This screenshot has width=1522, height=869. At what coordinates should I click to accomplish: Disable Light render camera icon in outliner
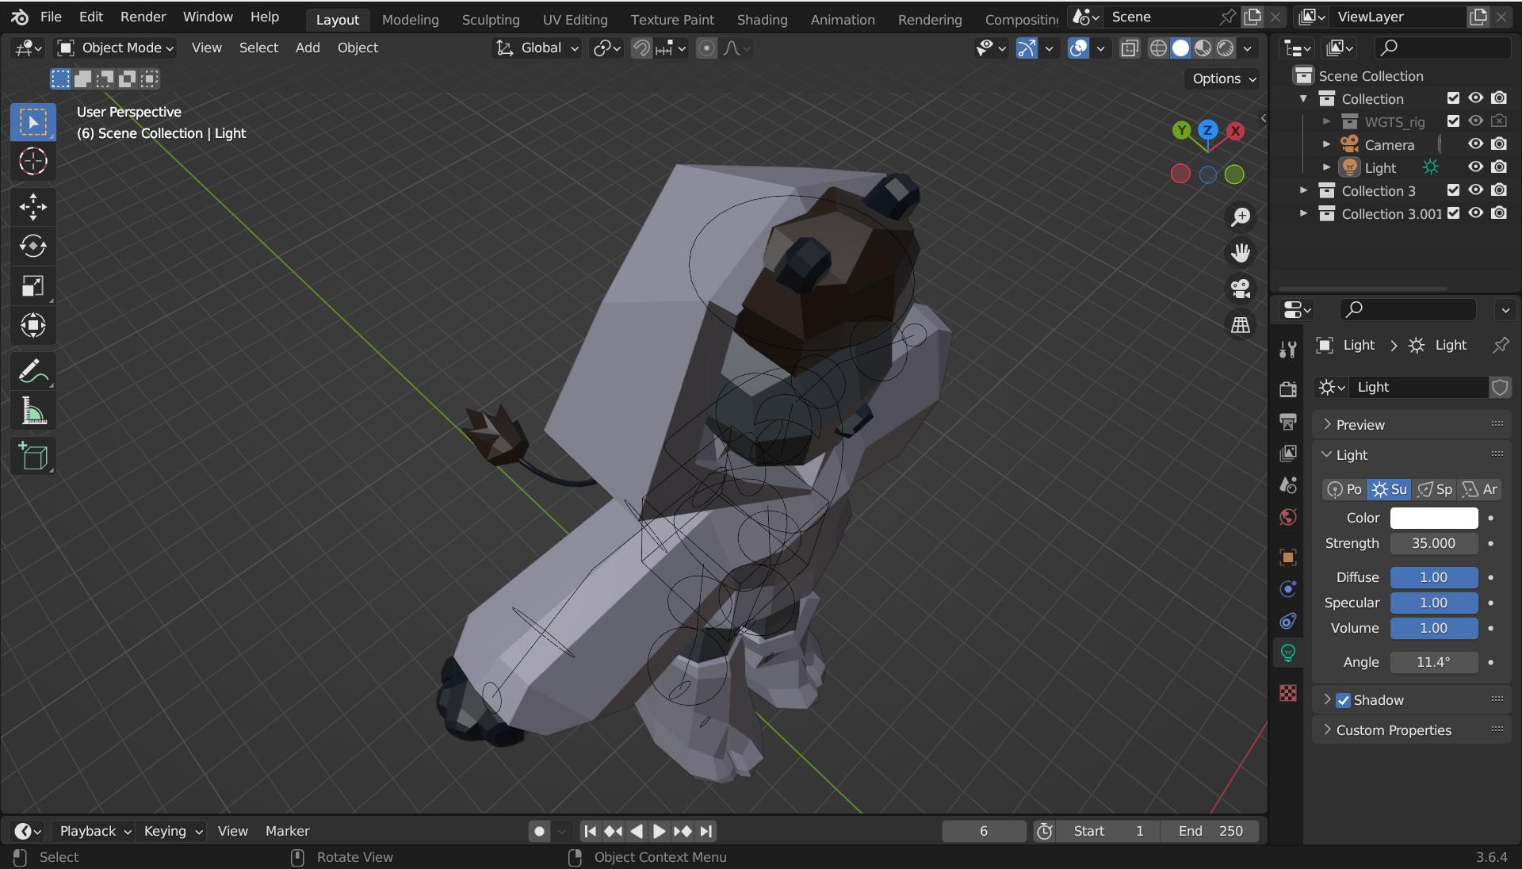click(1498, 167)
